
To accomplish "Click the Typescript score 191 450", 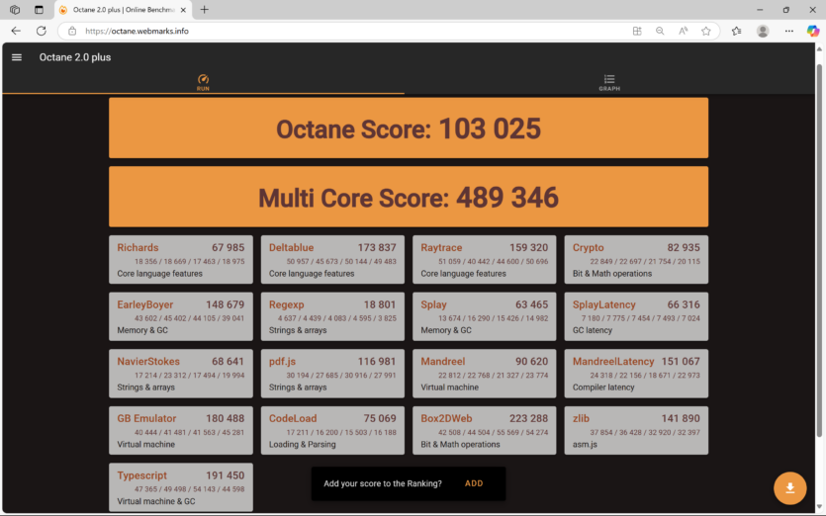I will (x=225, y=475).
